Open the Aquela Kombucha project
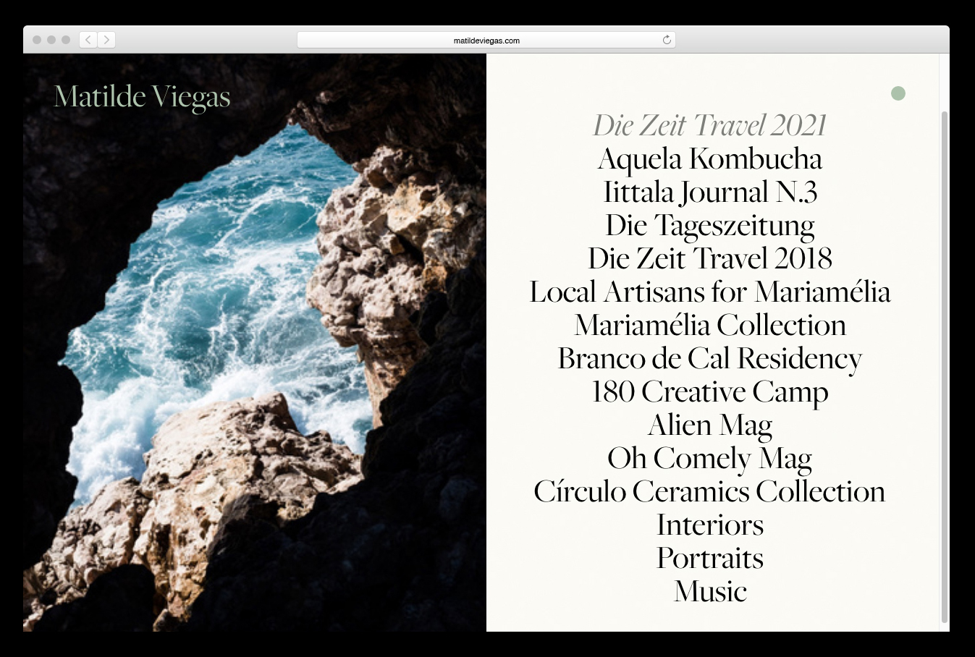975x657 pixels. [x=710, y=158]
